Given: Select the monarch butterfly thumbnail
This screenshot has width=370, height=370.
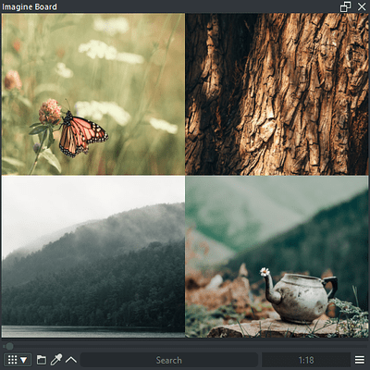Looking at the screenshot, I should 93,94.
